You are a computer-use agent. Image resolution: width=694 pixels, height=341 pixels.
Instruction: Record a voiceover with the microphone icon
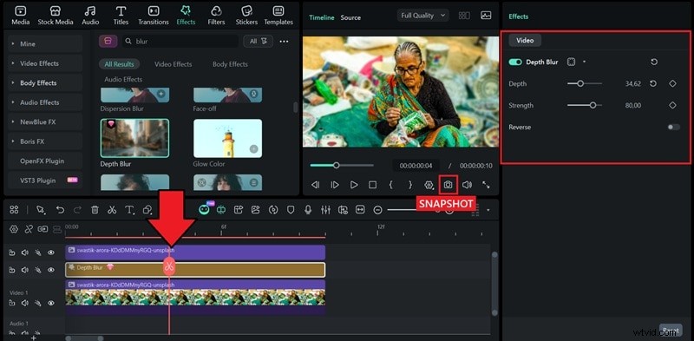[x=308, y=210]
